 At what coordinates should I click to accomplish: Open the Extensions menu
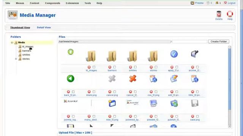(x=72, y=3)
